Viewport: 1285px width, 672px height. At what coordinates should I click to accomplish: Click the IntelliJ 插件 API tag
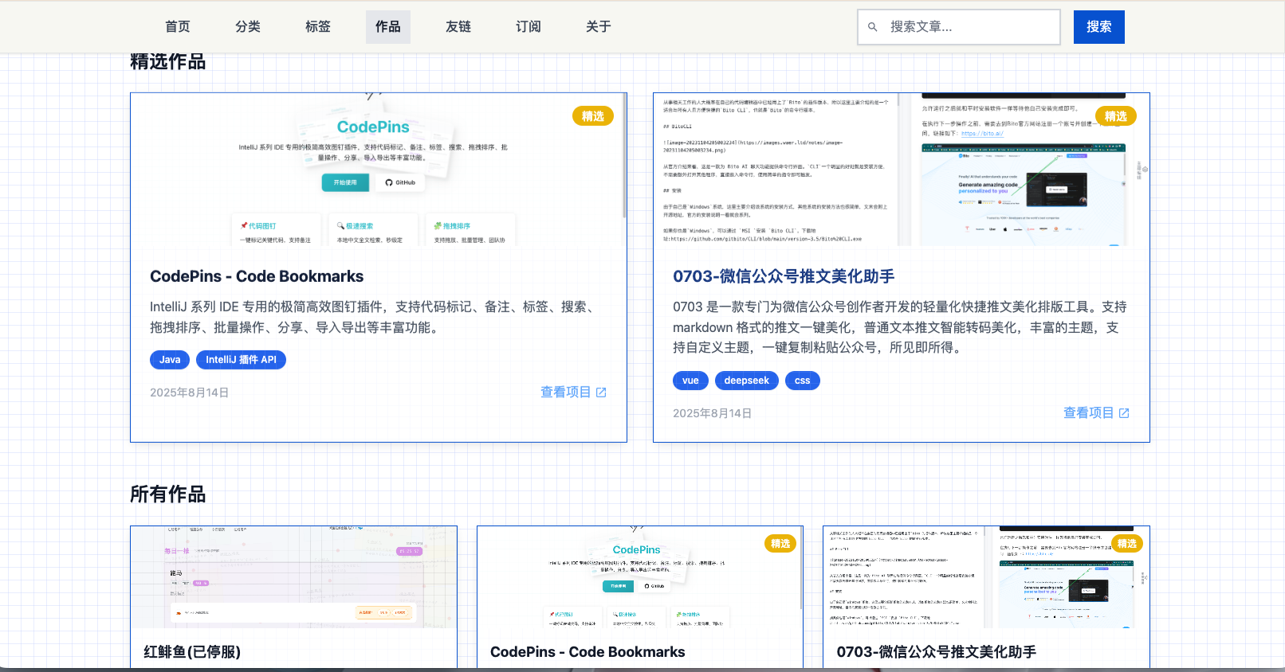pos(241,360)
